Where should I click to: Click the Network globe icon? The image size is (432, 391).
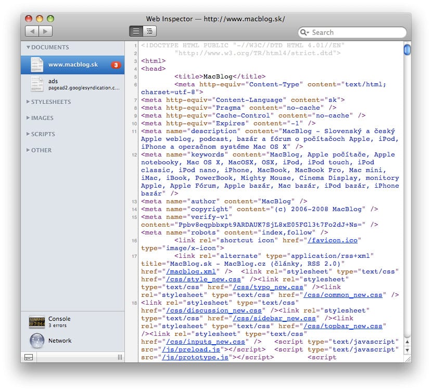pyautogui.click(x=37, y=341)
